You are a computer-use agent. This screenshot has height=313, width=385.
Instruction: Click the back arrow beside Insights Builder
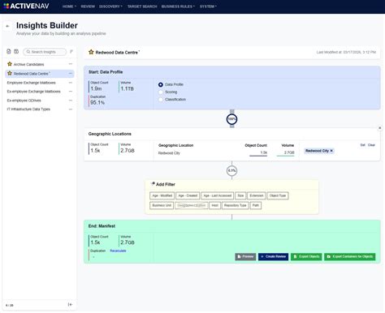tap(7, 26)
